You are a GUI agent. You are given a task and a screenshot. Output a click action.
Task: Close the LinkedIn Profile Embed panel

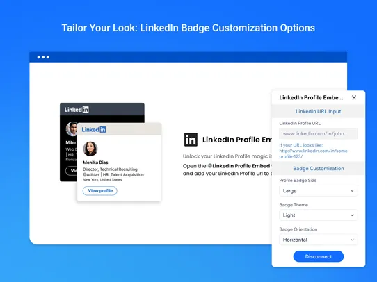(x=354, y=97)
